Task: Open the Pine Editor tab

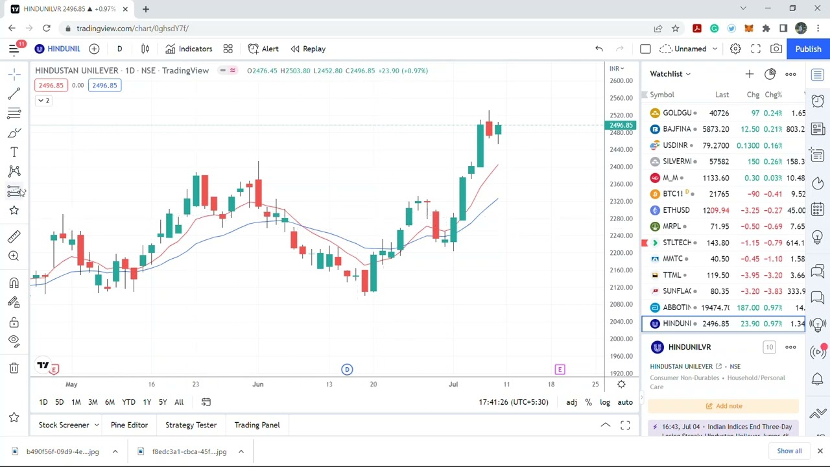Action: pyautogui.click(x=129, y=425)
